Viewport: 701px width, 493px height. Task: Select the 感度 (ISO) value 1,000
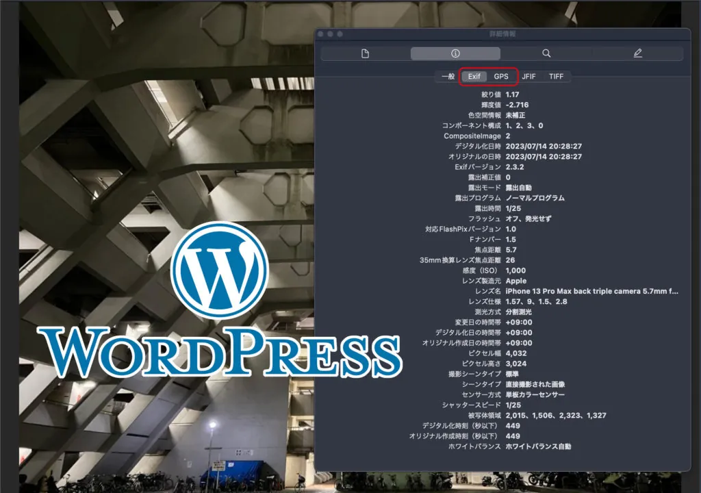tap(515, 270)
